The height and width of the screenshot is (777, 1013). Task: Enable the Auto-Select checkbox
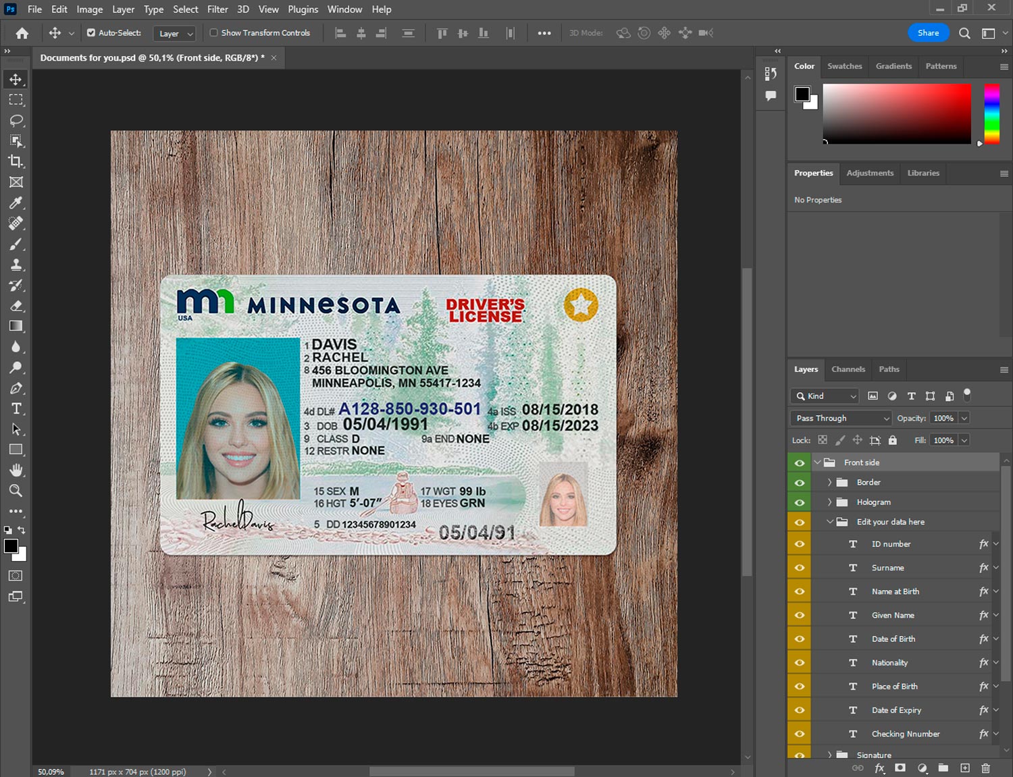point(91,32)
